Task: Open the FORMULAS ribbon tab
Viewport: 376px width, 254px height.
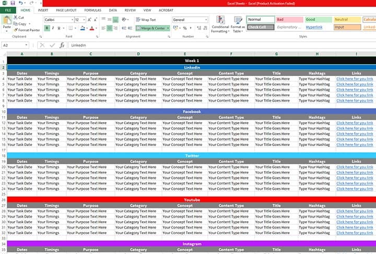Action: (93, 10)
